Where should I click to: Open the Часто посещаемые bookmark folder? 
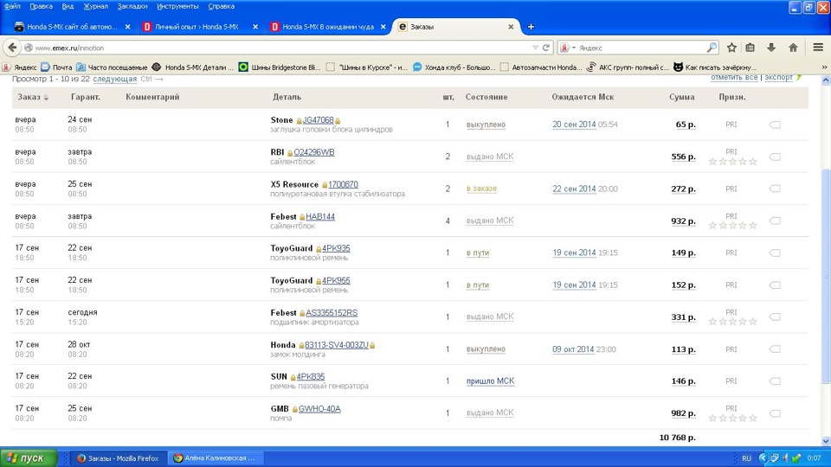pos(112,67)
